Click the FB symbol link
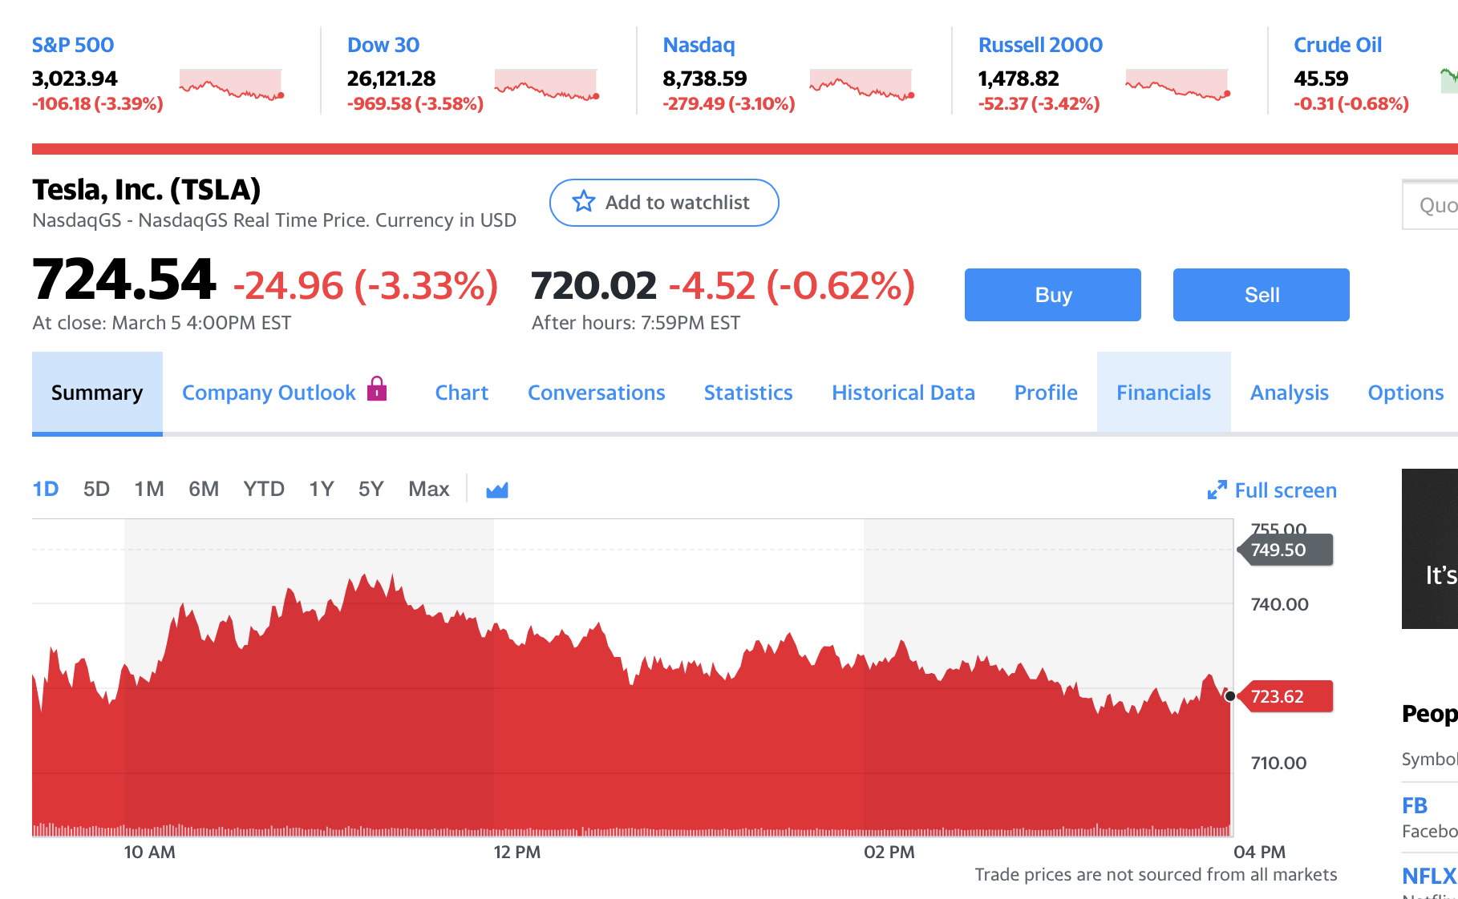 click(x=1415, y=805)
